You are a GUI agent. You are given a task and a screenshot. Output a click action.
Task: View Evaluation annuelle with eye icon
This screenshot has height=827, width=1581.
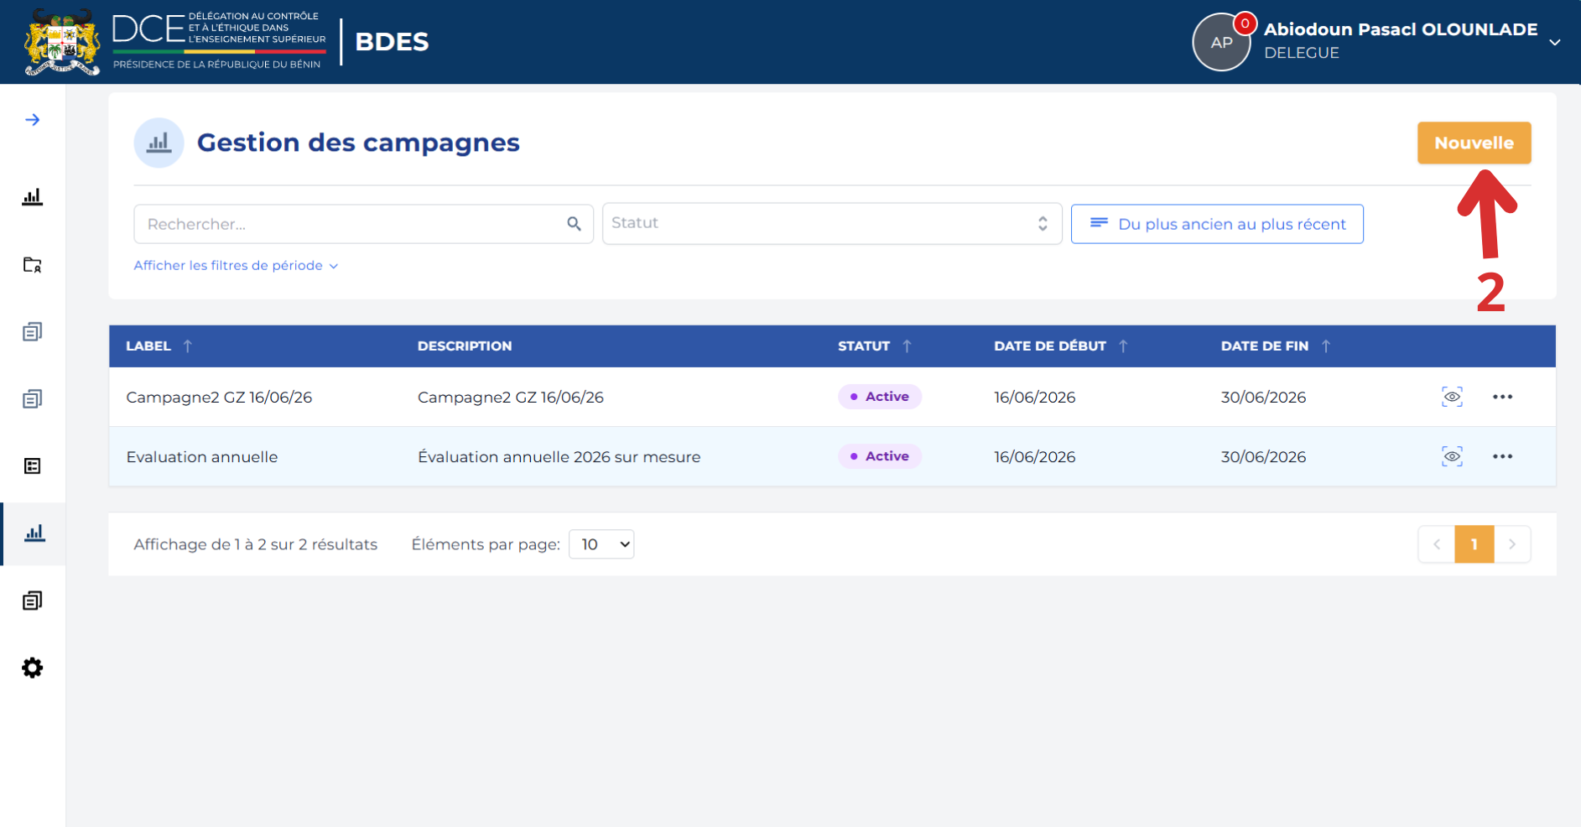pos(1452,456)
